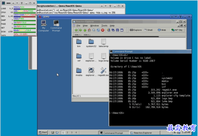198x136 pixels.
Task: Click the taskbar clock showing 1:18 PM
Action: 186,132
